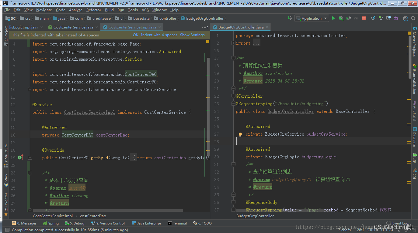The image size is (418, 233).
Task: Click the costCenterDao breadcrumb below left editor
Action: 93,216
